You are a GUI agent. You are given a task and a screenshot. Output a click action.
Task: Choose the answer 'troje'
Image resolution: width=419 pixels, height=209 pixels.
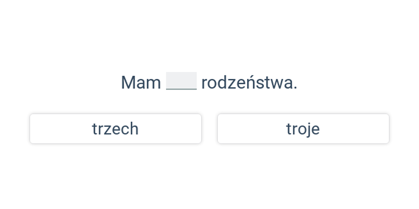pyautogui.click(x=303, y=129)
